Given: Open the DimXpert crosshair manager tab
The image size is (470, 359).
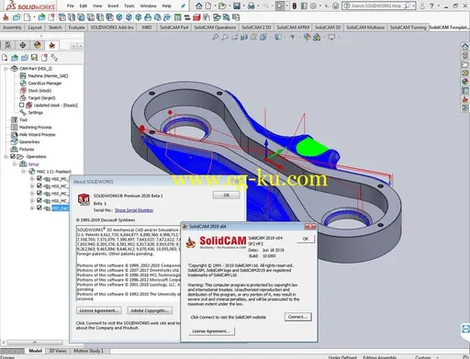Looking at the screenshot, I should [x=22, y=45].
